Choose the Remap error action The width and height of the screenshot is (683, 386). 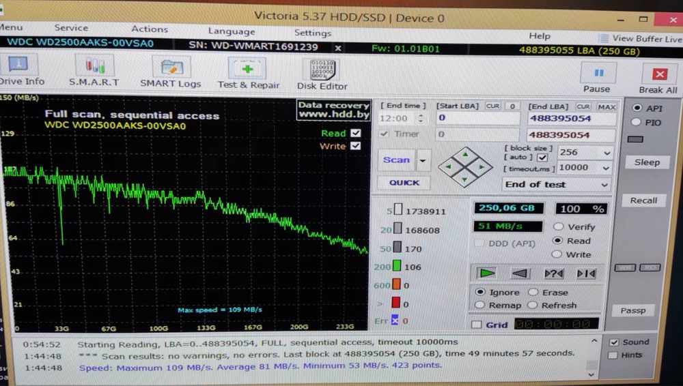tap(479, 305)
